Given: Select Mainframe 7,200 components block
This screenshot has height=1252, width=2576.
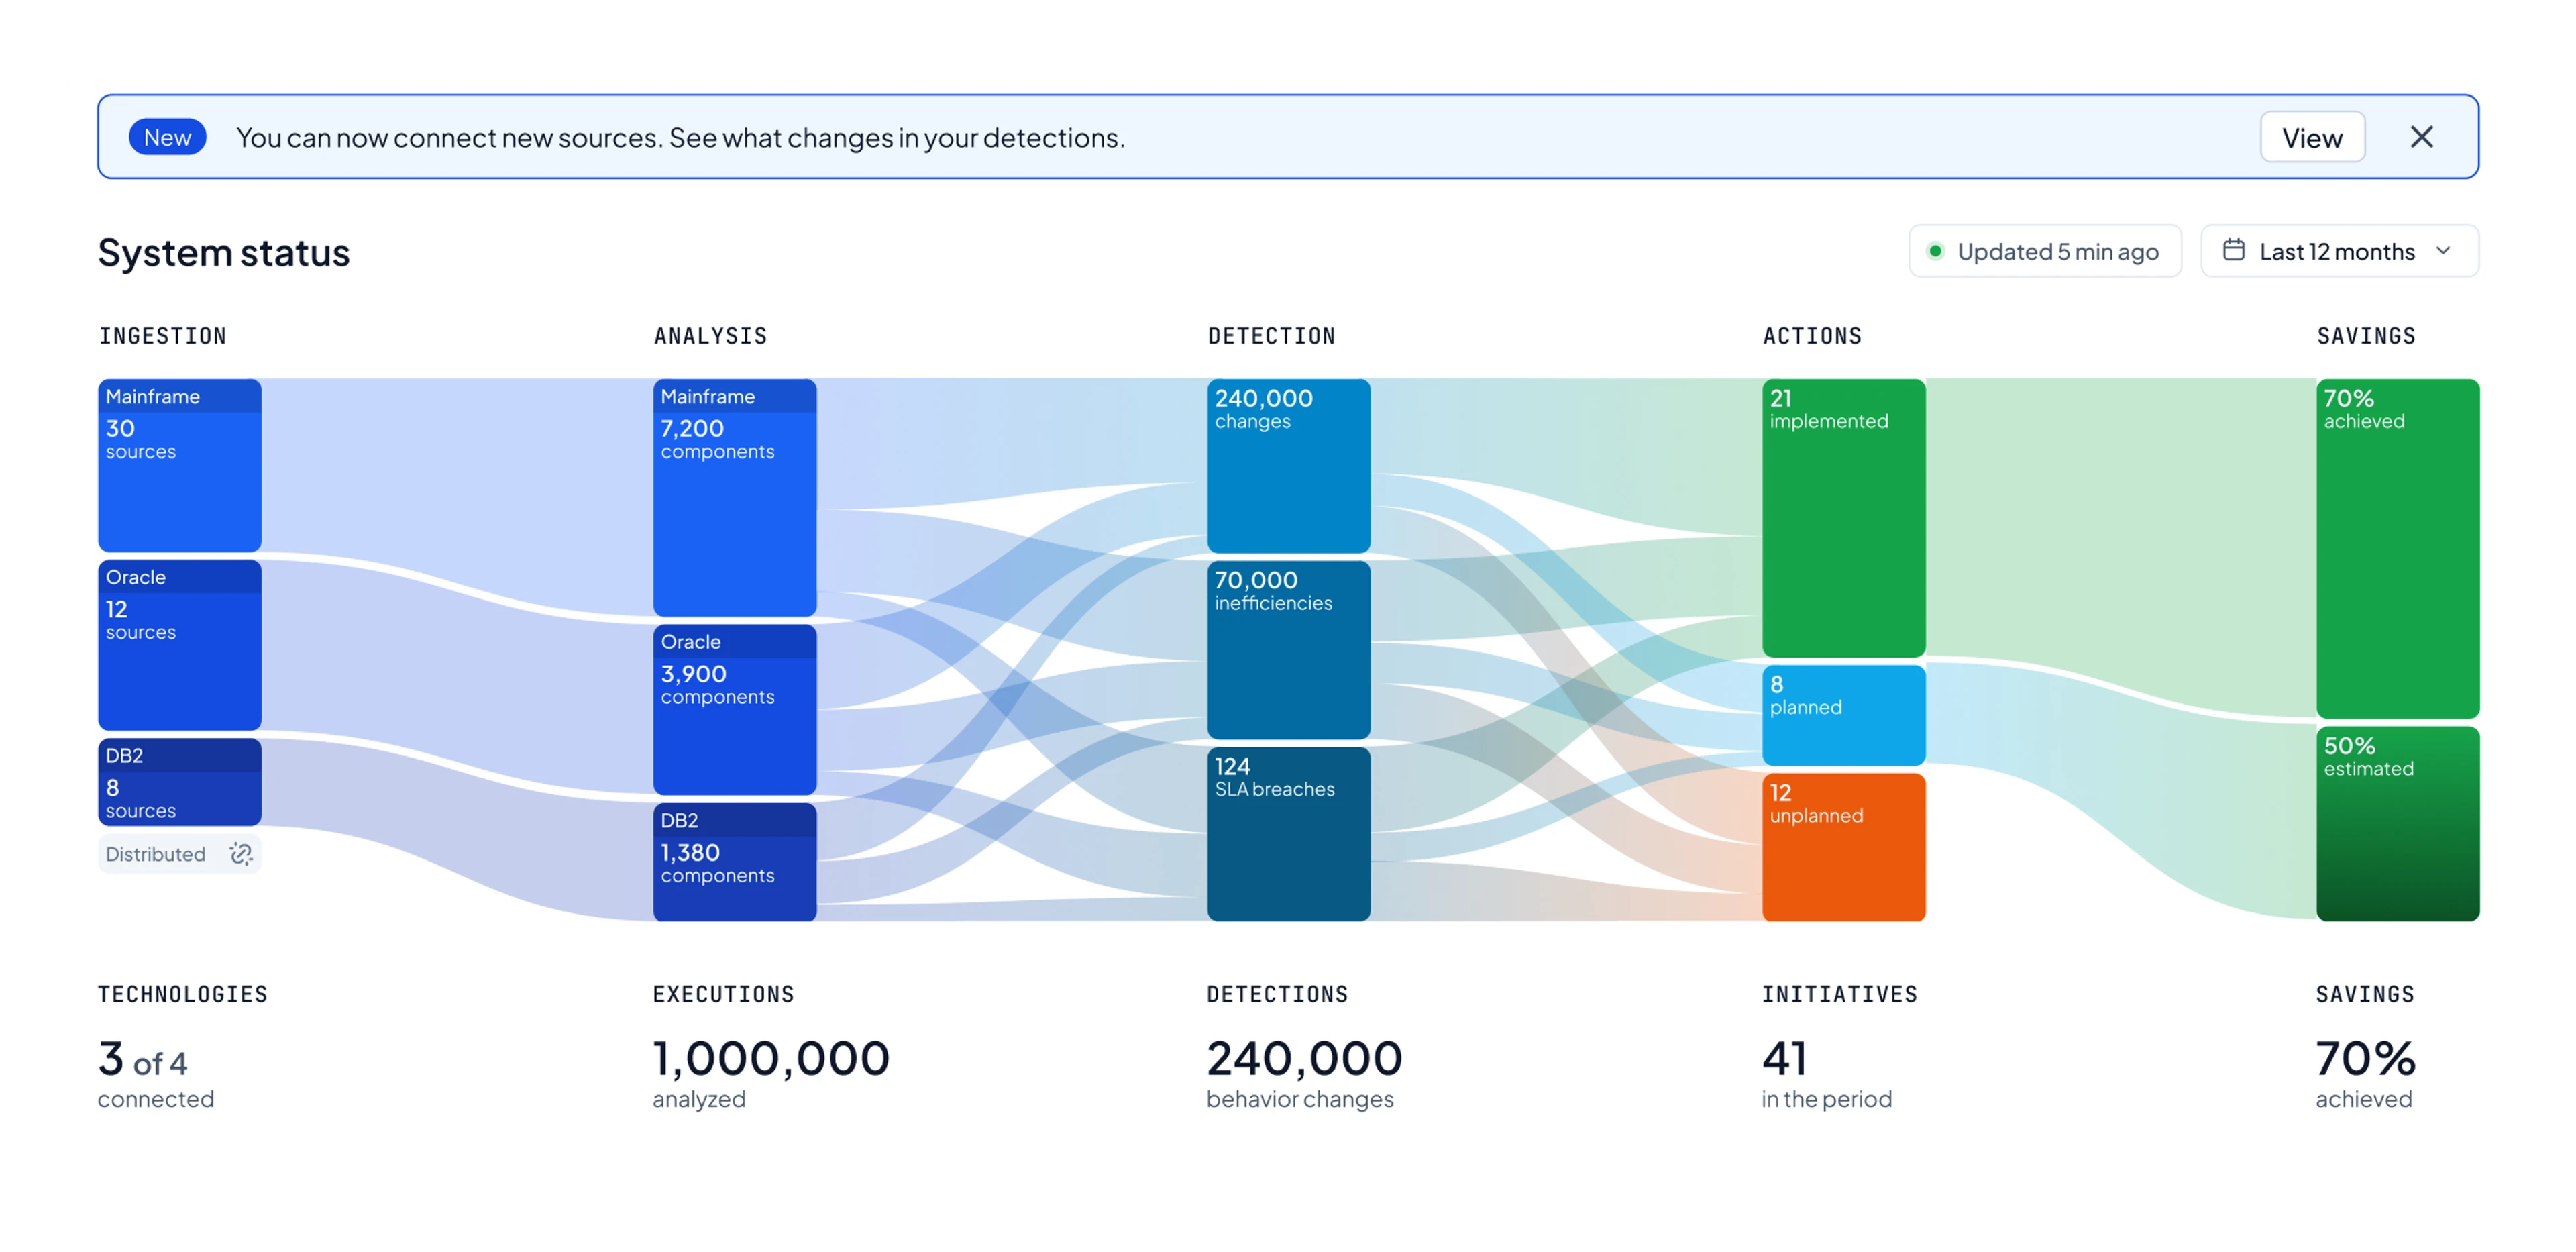Looking at the screenshot, I should click(x=734, y=497).
